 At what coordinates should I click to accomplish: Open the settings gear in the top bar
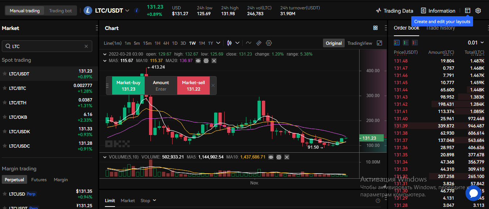[x=478, y=11]
